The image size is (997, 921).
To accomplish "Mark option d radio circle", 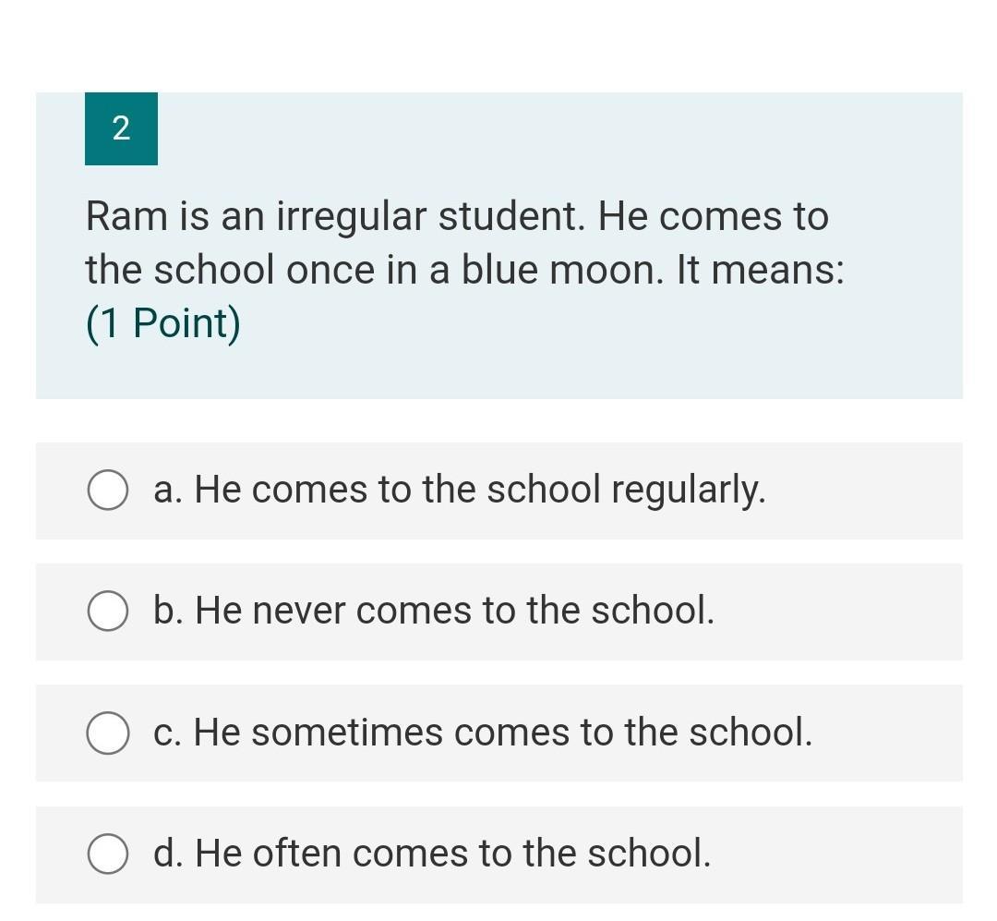I will click(x=108, y=854).
